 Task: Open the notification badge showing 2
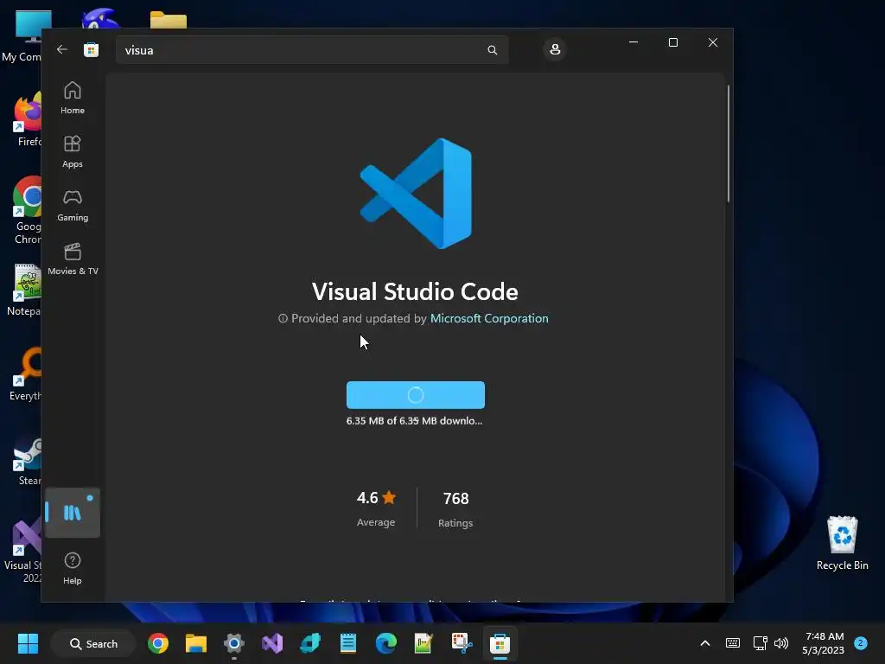861,643
